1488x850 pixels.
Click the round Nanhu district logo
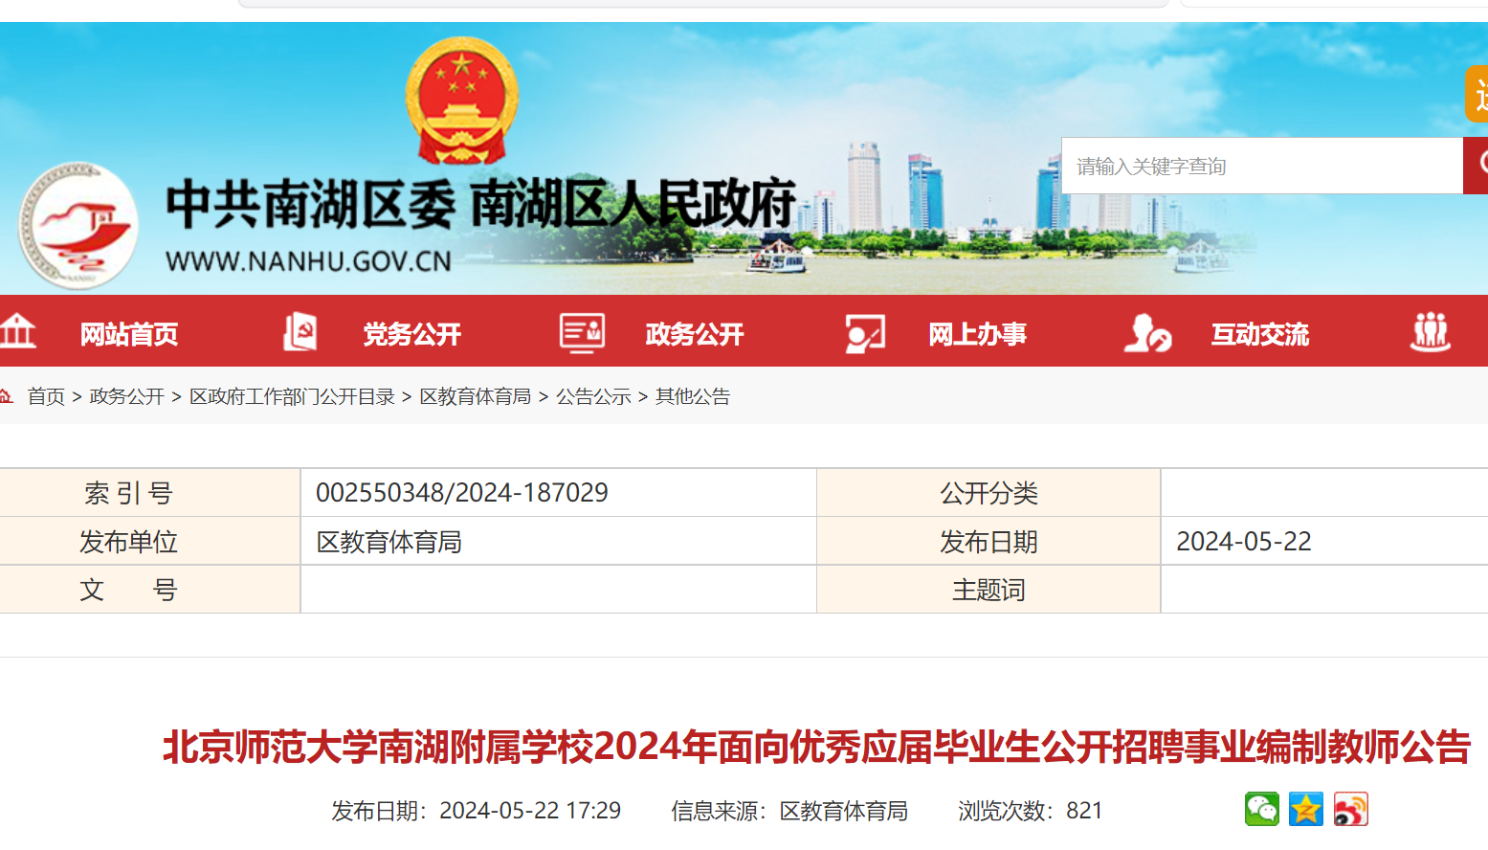coord(78,226)
